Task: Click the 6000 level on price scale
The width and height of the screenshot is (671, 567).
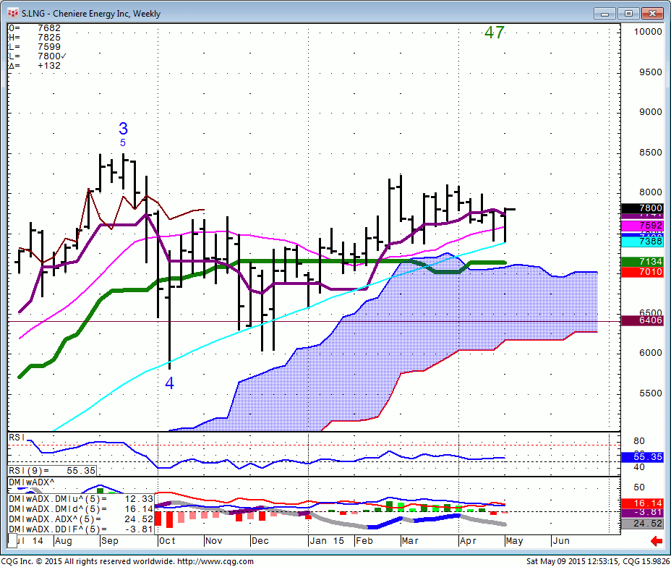Action: [651, 353]
